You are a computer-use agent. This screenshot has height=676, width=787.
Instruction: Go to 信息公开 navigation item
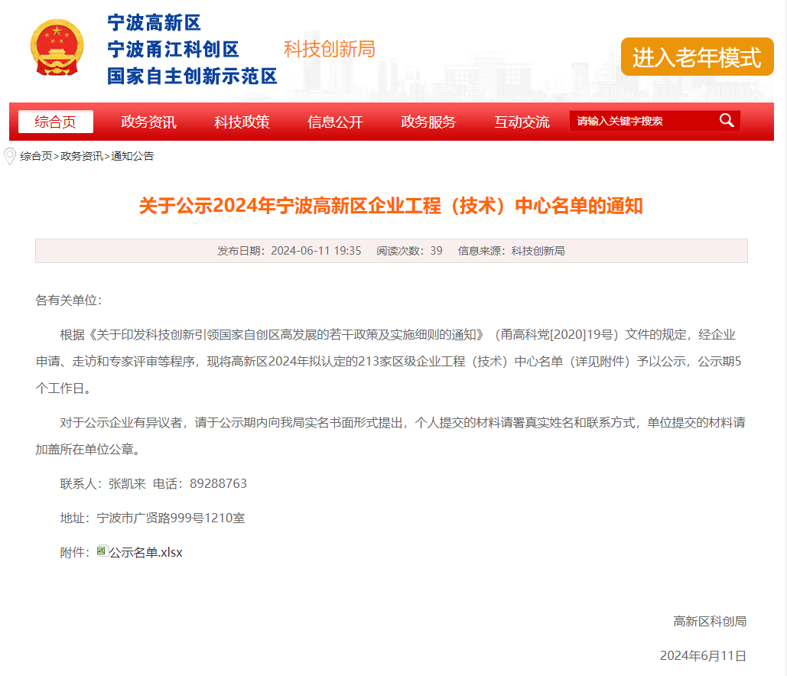(335, 122)
